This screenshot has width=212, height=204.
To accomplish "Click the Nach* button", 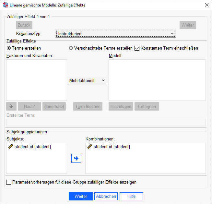I will 29,106.
